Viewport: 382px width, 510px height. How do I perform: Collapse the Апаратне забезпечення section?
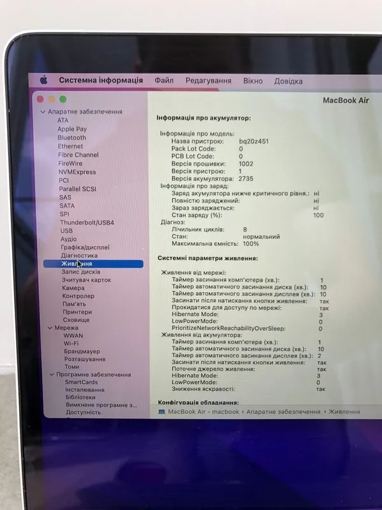43,112
